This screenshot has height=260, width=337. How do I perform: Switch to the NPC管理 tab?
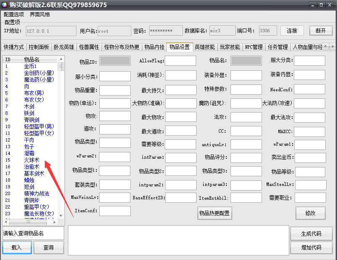pyautogui.click(x=254, y=47)
